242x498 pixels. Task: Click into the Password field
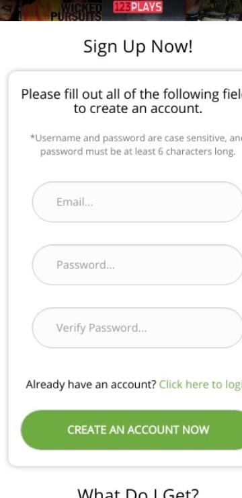pyautogui.click(x=137, y=265)
